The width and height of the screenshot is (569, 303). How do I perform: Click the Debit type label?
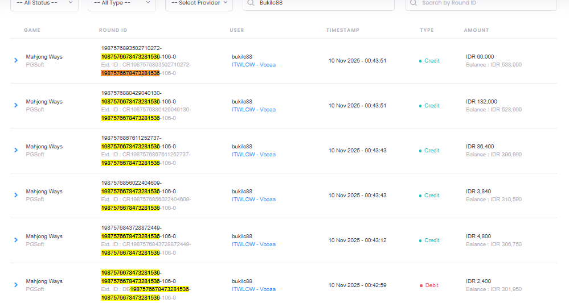coord(432,285)
